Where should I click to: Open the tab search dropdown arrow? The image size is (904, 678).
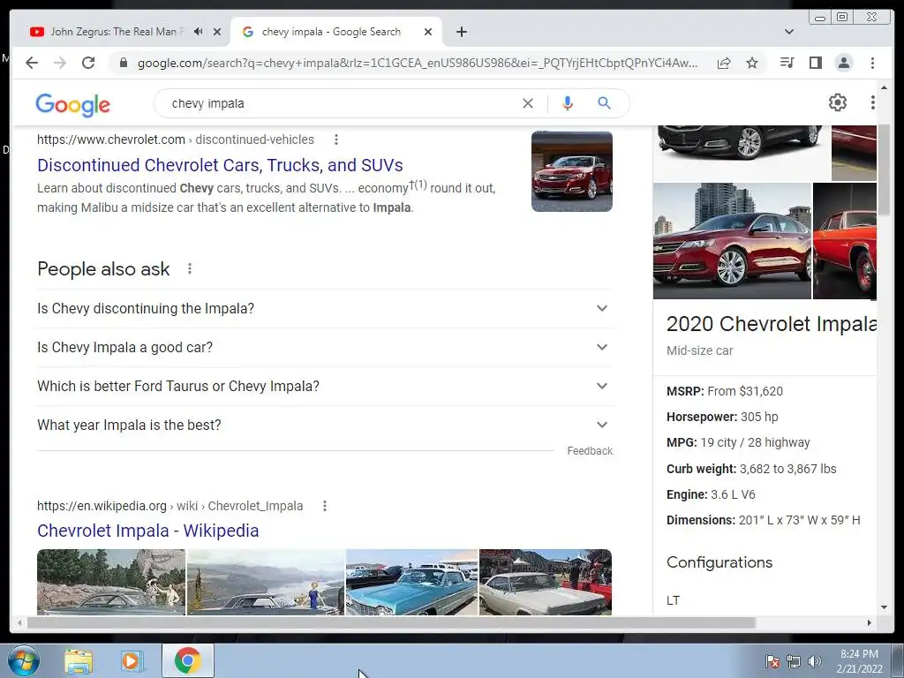click(x=788, y=32)
